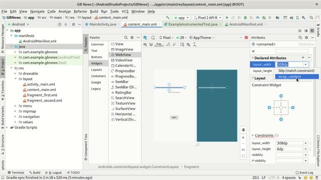Collapse the res folder in project tree

pyautogui.click(x=12, y=68)
